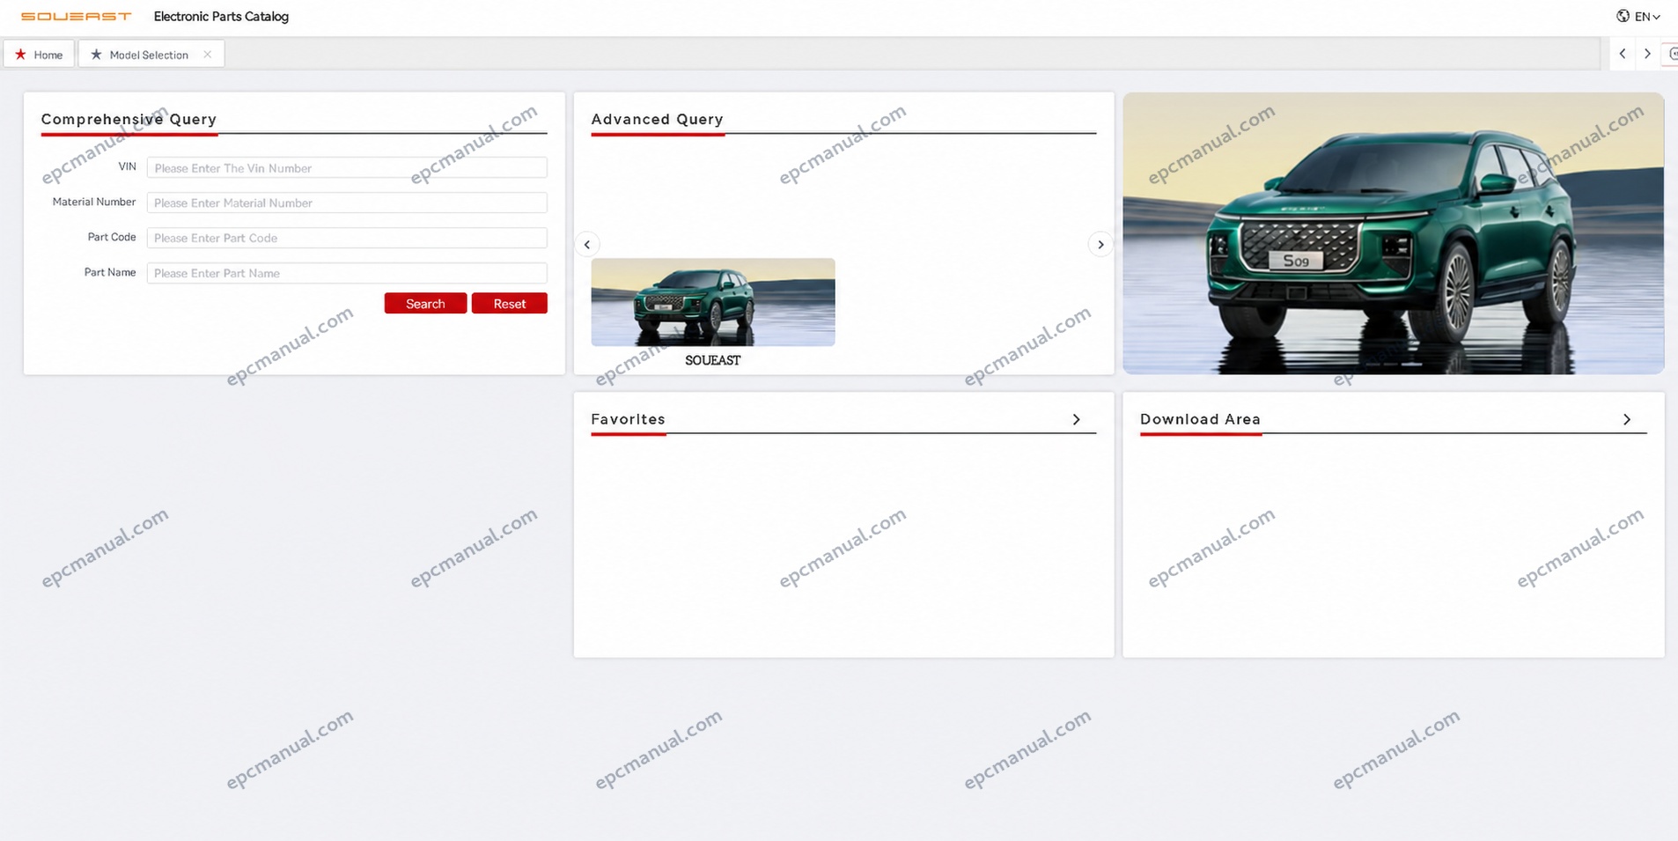Click the Reset button
Image resolution: width=1678 pixels, height=841 pixels.
click(x=509, y=303)
